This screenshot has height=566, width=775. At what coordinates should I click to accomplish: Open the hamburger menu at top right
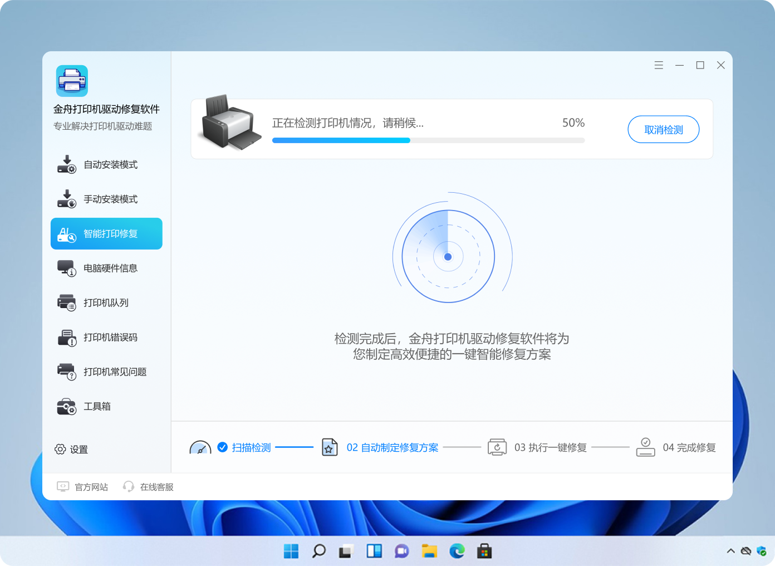(659, 65)
